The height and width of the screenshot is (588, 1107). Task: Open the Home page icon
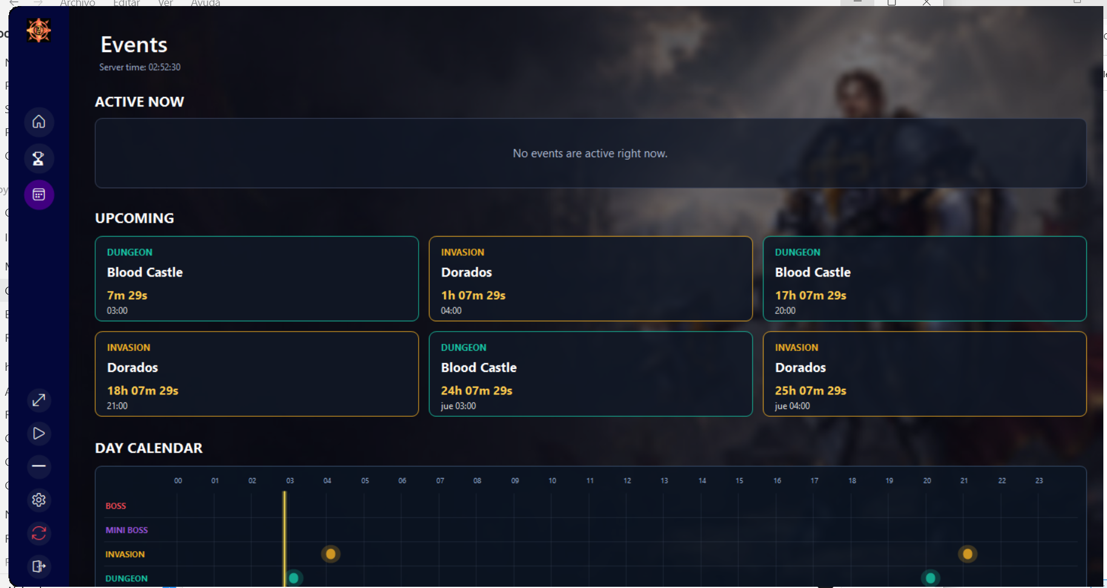39,122
